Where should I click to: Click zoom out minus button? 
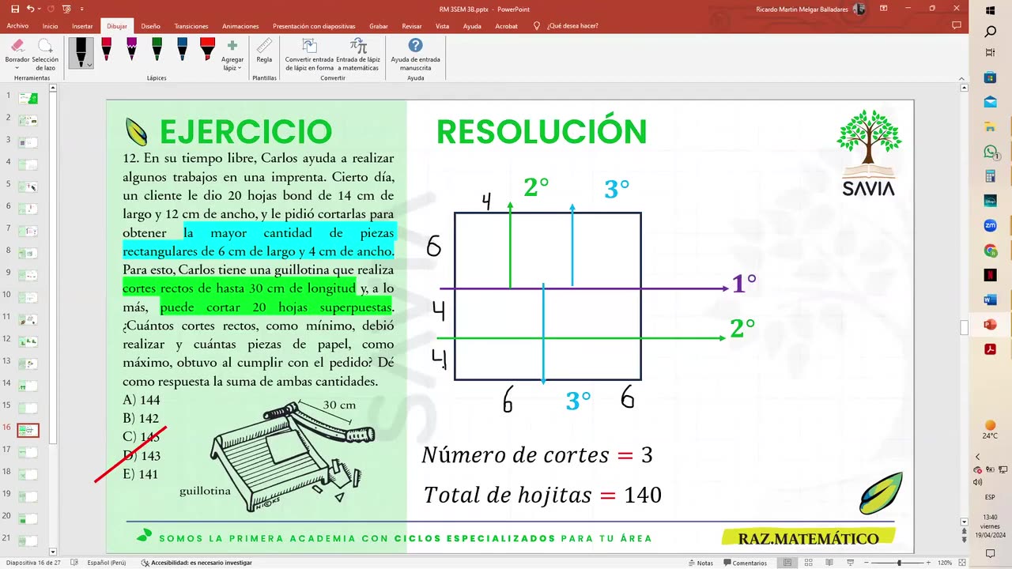[865, 563]
